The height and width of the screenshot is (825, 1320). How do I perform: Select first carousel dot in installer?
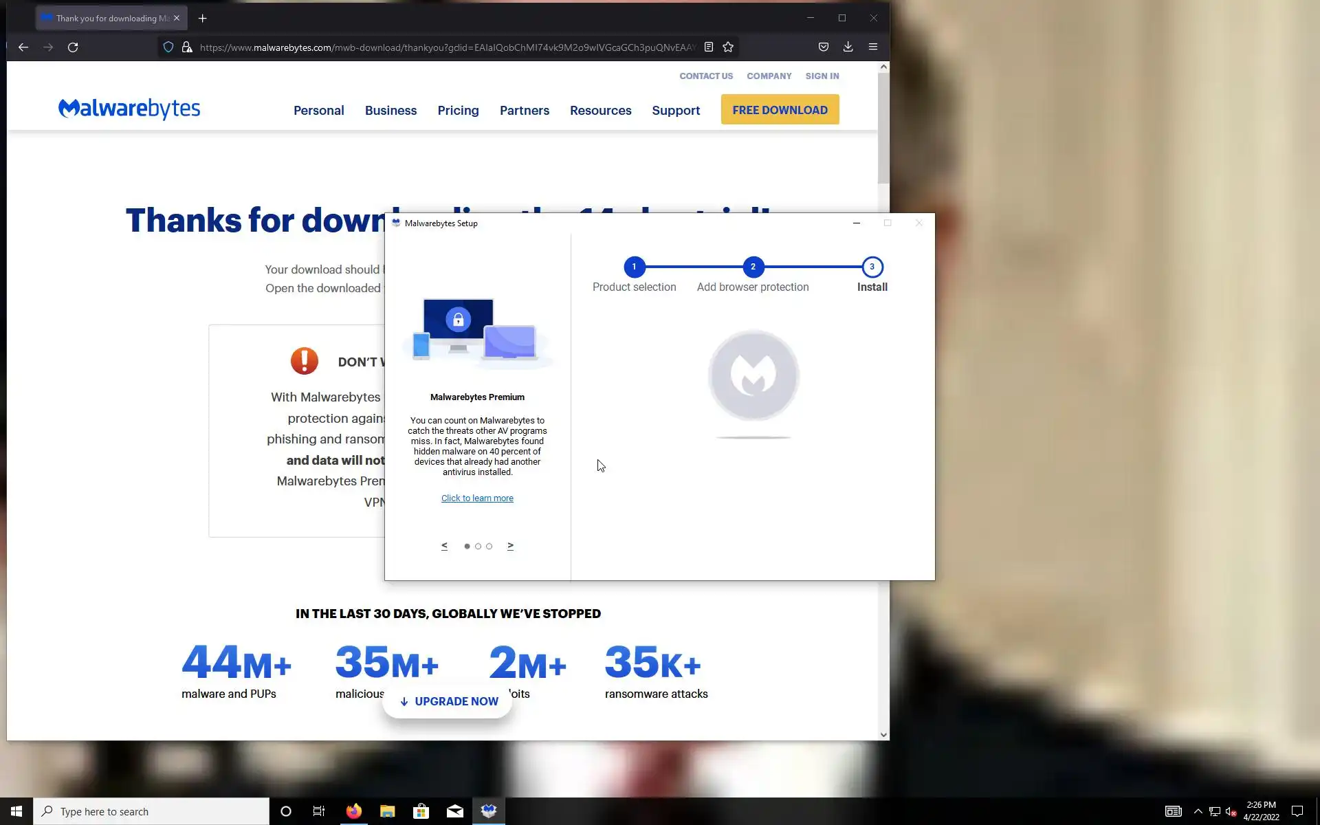[467, 547]
